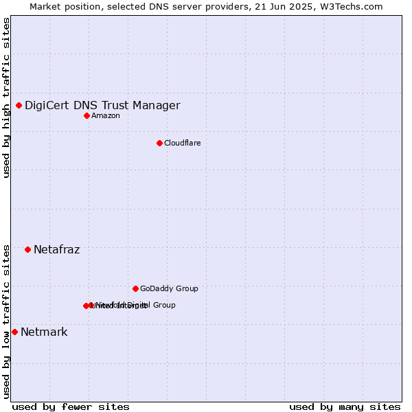Screen dimensions: 412x412
Task: Click 'used by fewer sites' axis label
Action: [x=71, y=407]
